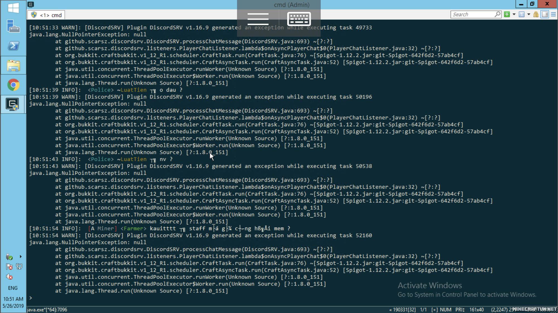Viewport: 558px width, 313px height.
Task: Launch PowerShell from the taskbar
Action: 13,46
